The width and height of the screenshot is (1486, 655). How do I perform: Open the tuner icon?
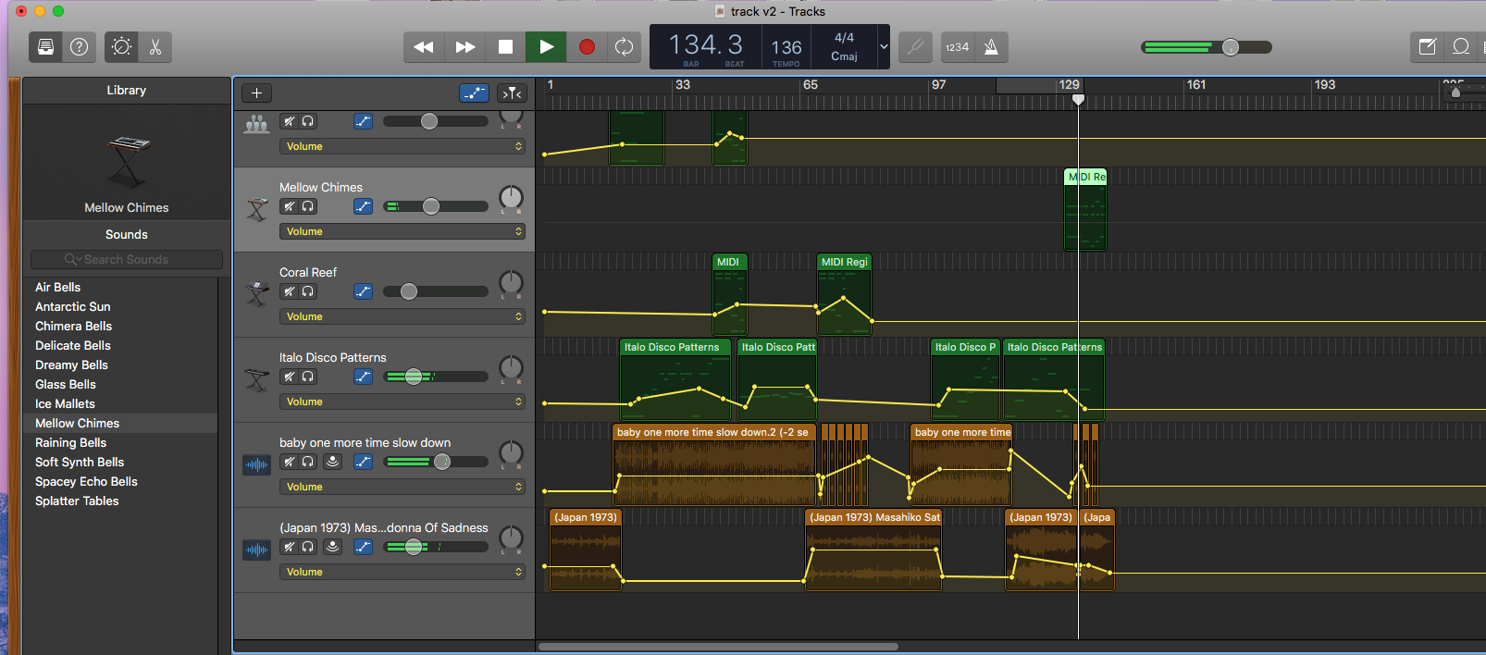point(915,47)
